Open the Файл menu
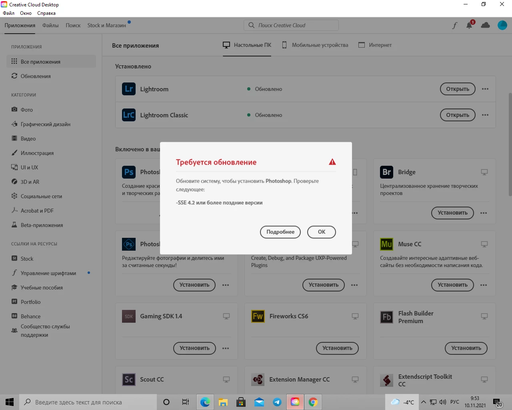The width and height of the screenshot is (512, 410). pos(8,13)
